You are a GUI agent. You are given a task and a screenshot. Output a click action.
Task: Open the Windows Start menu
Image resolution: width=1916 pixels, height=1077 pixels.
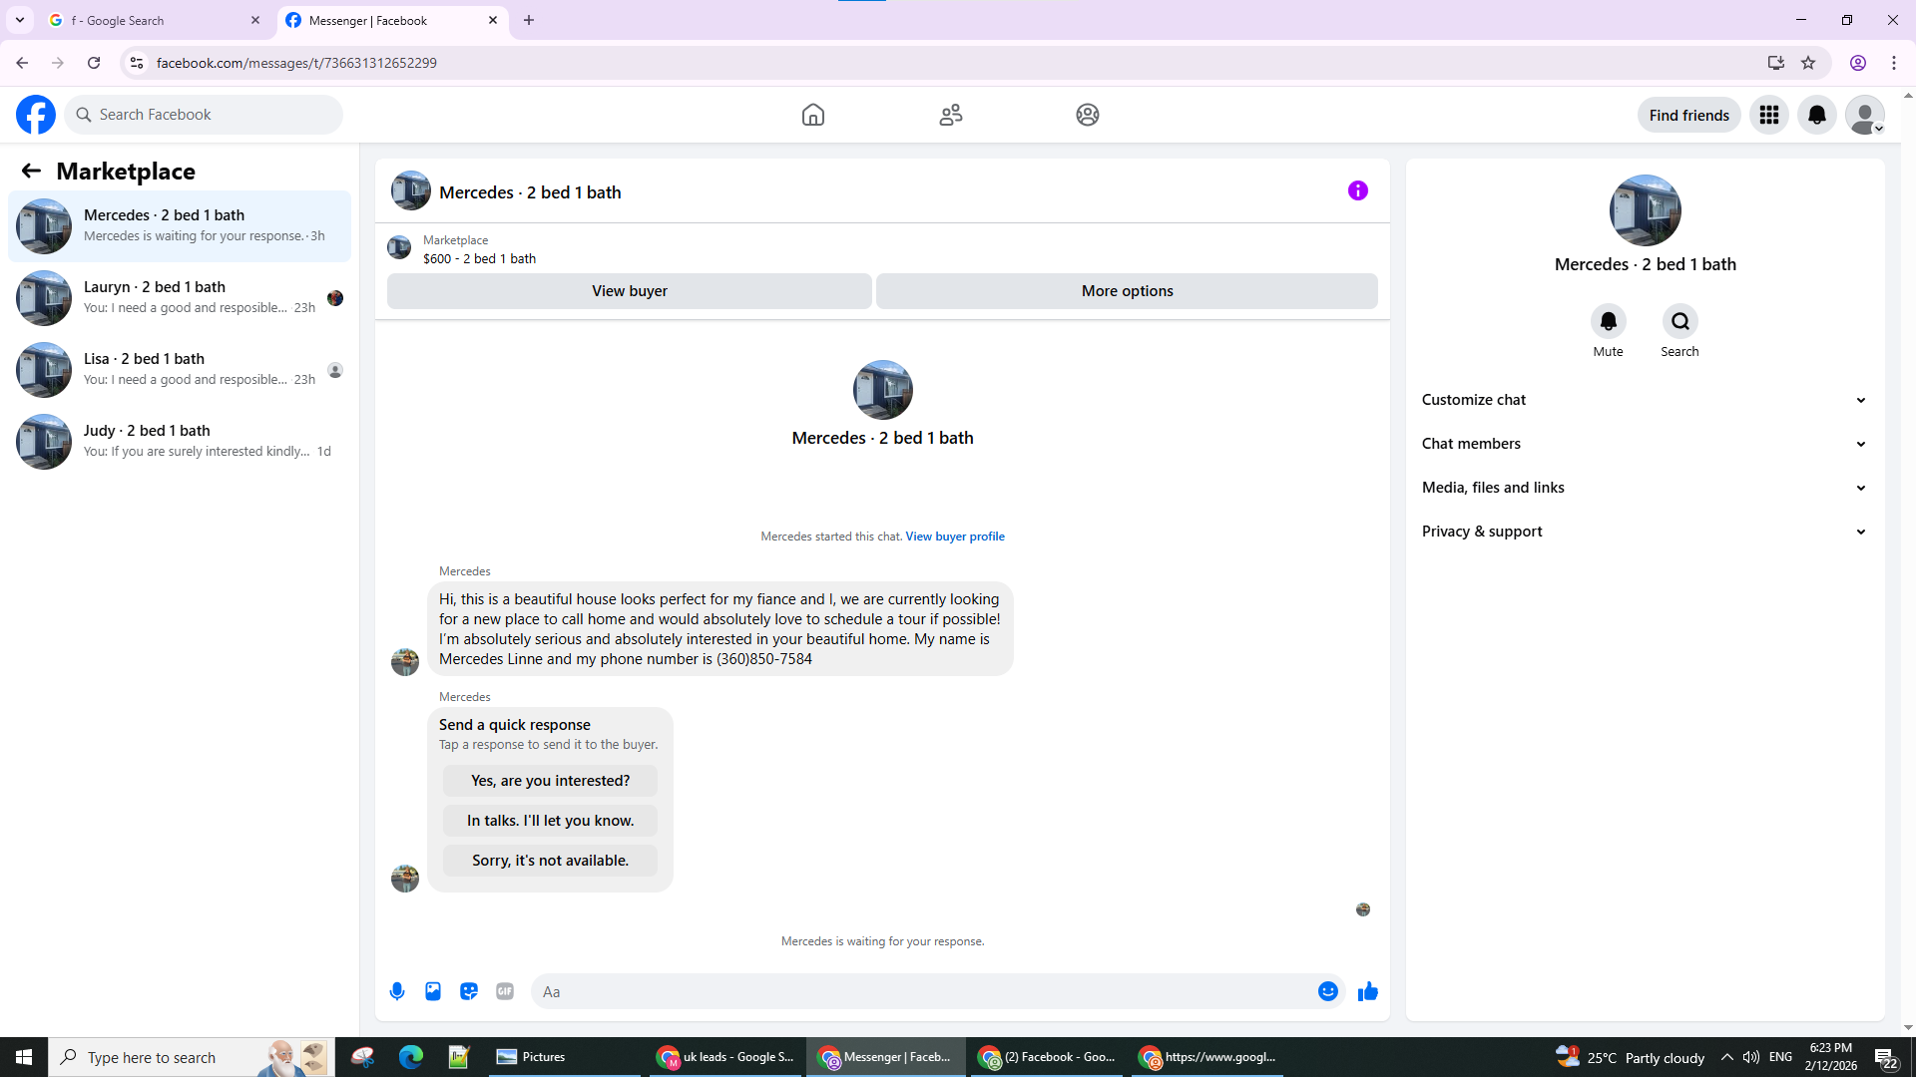coord(24,1057)
